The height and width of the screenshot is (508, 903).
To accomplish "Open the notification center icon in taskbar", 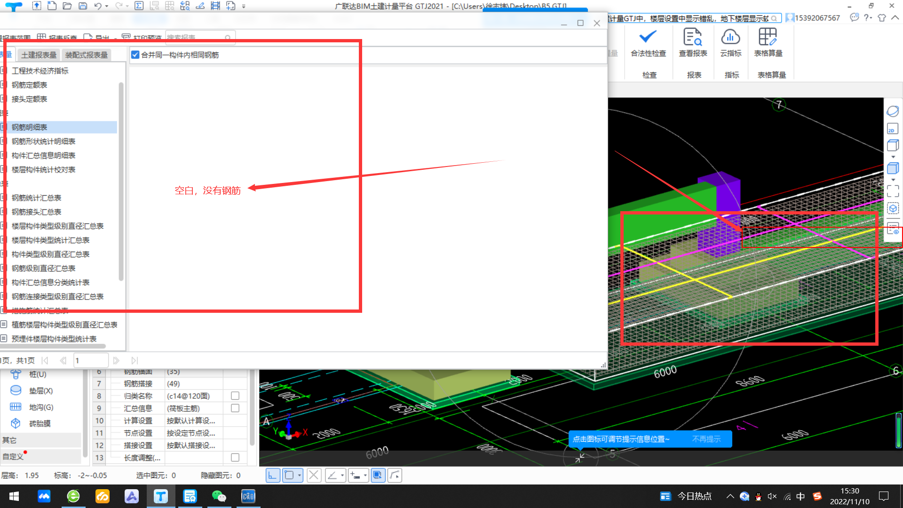I will pyautogui.click(x=884, y=496).
